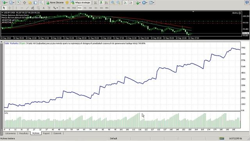Set timeframe to W1
The width and height of the screenshot is (250, 141).
pos(102,8)
